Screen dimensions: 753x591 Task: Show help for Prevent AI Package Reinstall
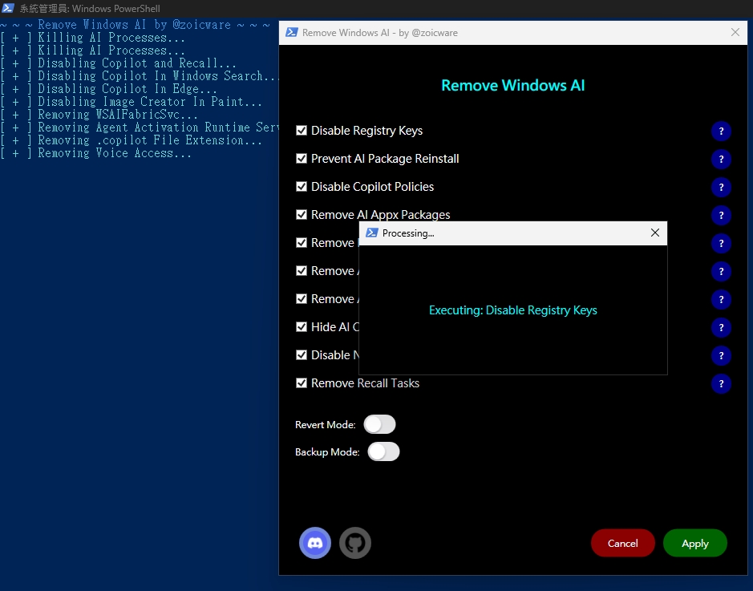[x=721, y=160]
